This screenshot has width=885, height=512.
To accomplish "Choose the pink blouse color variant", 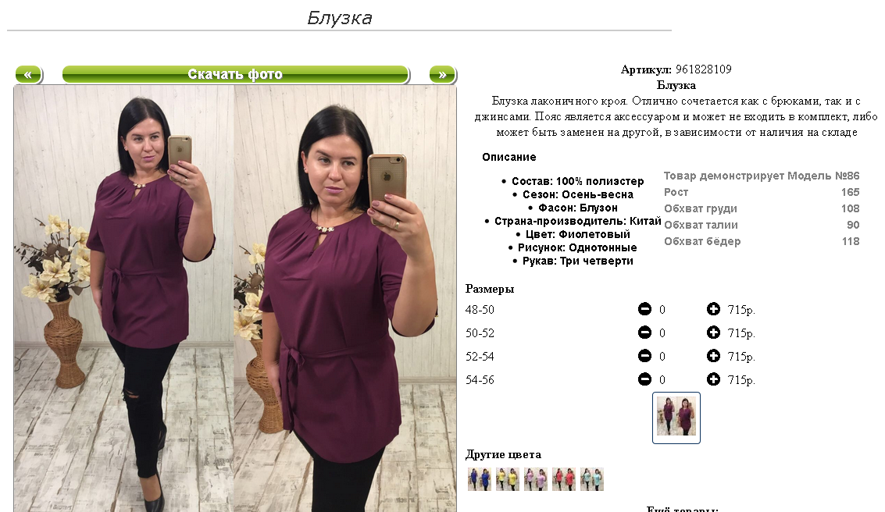I will point(536,479).
